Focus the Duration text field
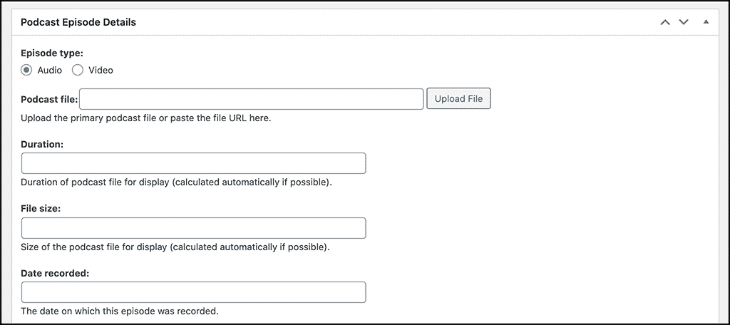 (194, 163)
